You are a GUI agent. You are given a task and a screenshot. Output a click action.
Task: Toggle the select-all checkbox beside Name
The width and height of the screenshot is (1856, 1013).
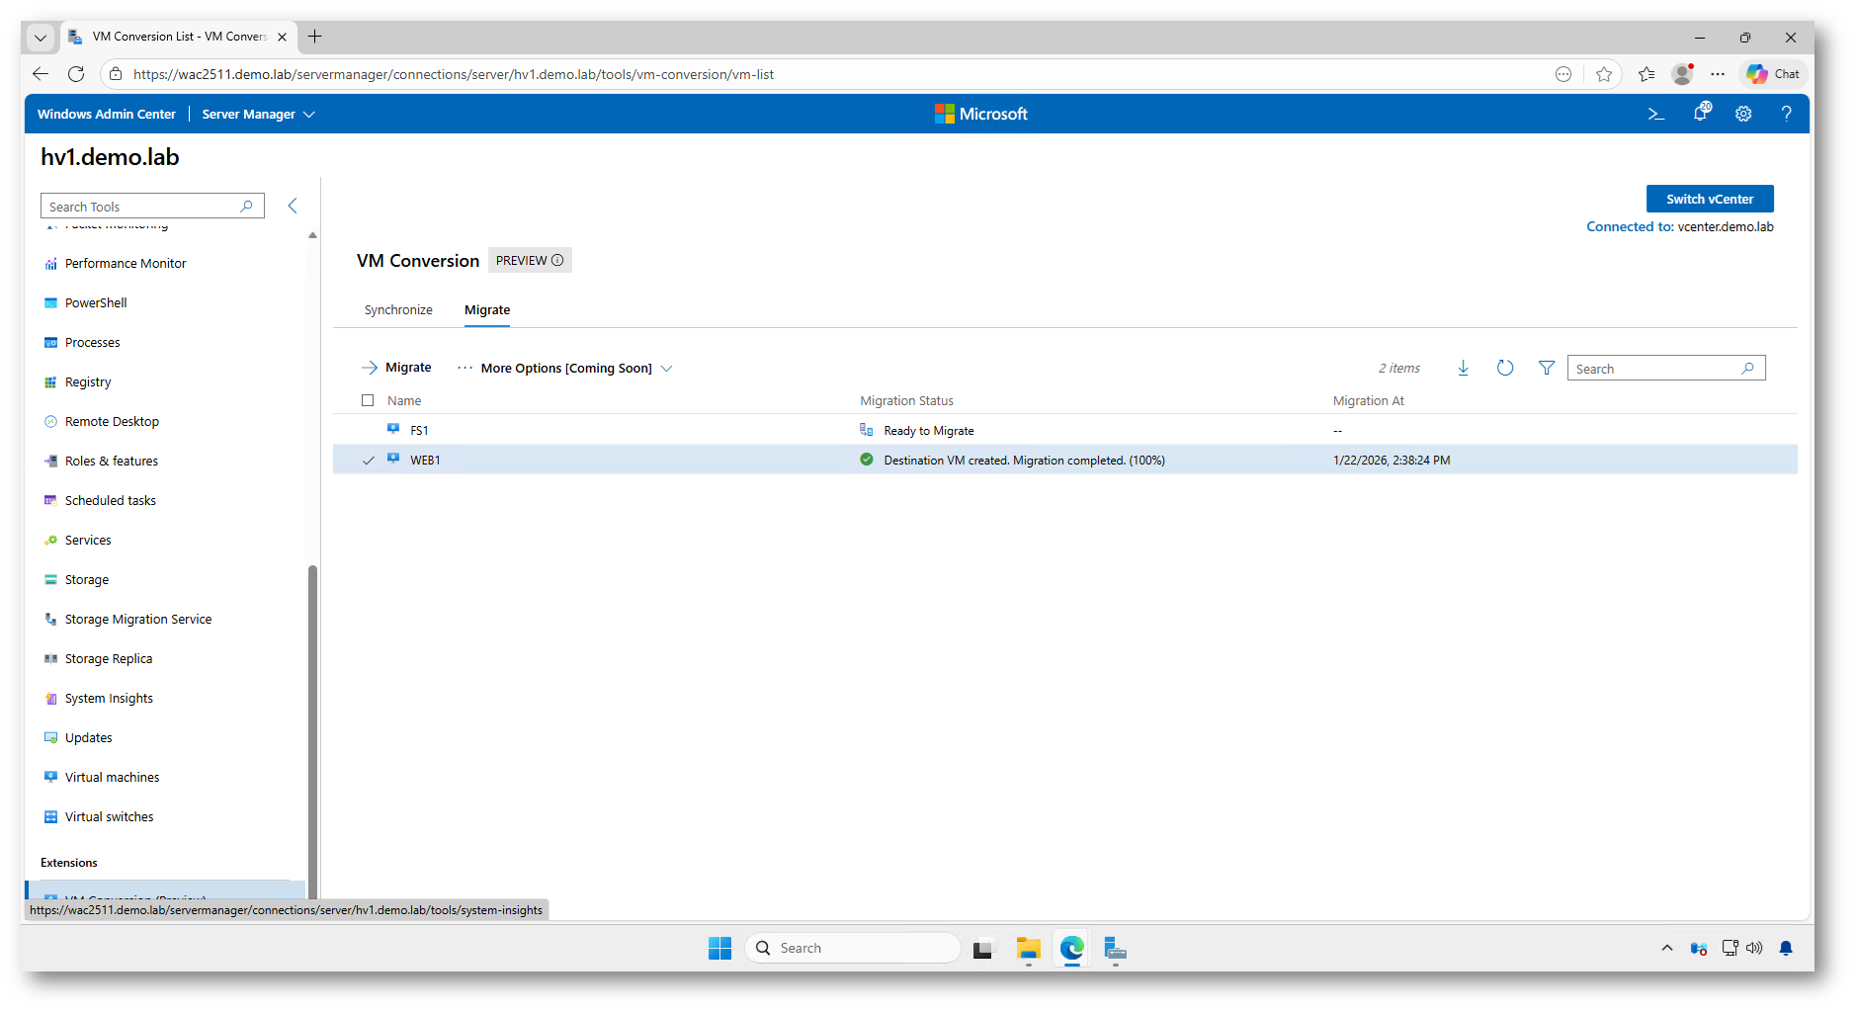368,401
